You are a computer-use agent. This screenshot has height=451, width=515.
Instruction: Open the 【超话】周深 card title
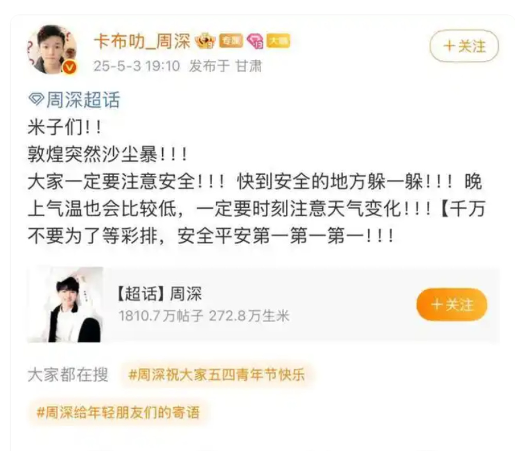click(159, 294)
